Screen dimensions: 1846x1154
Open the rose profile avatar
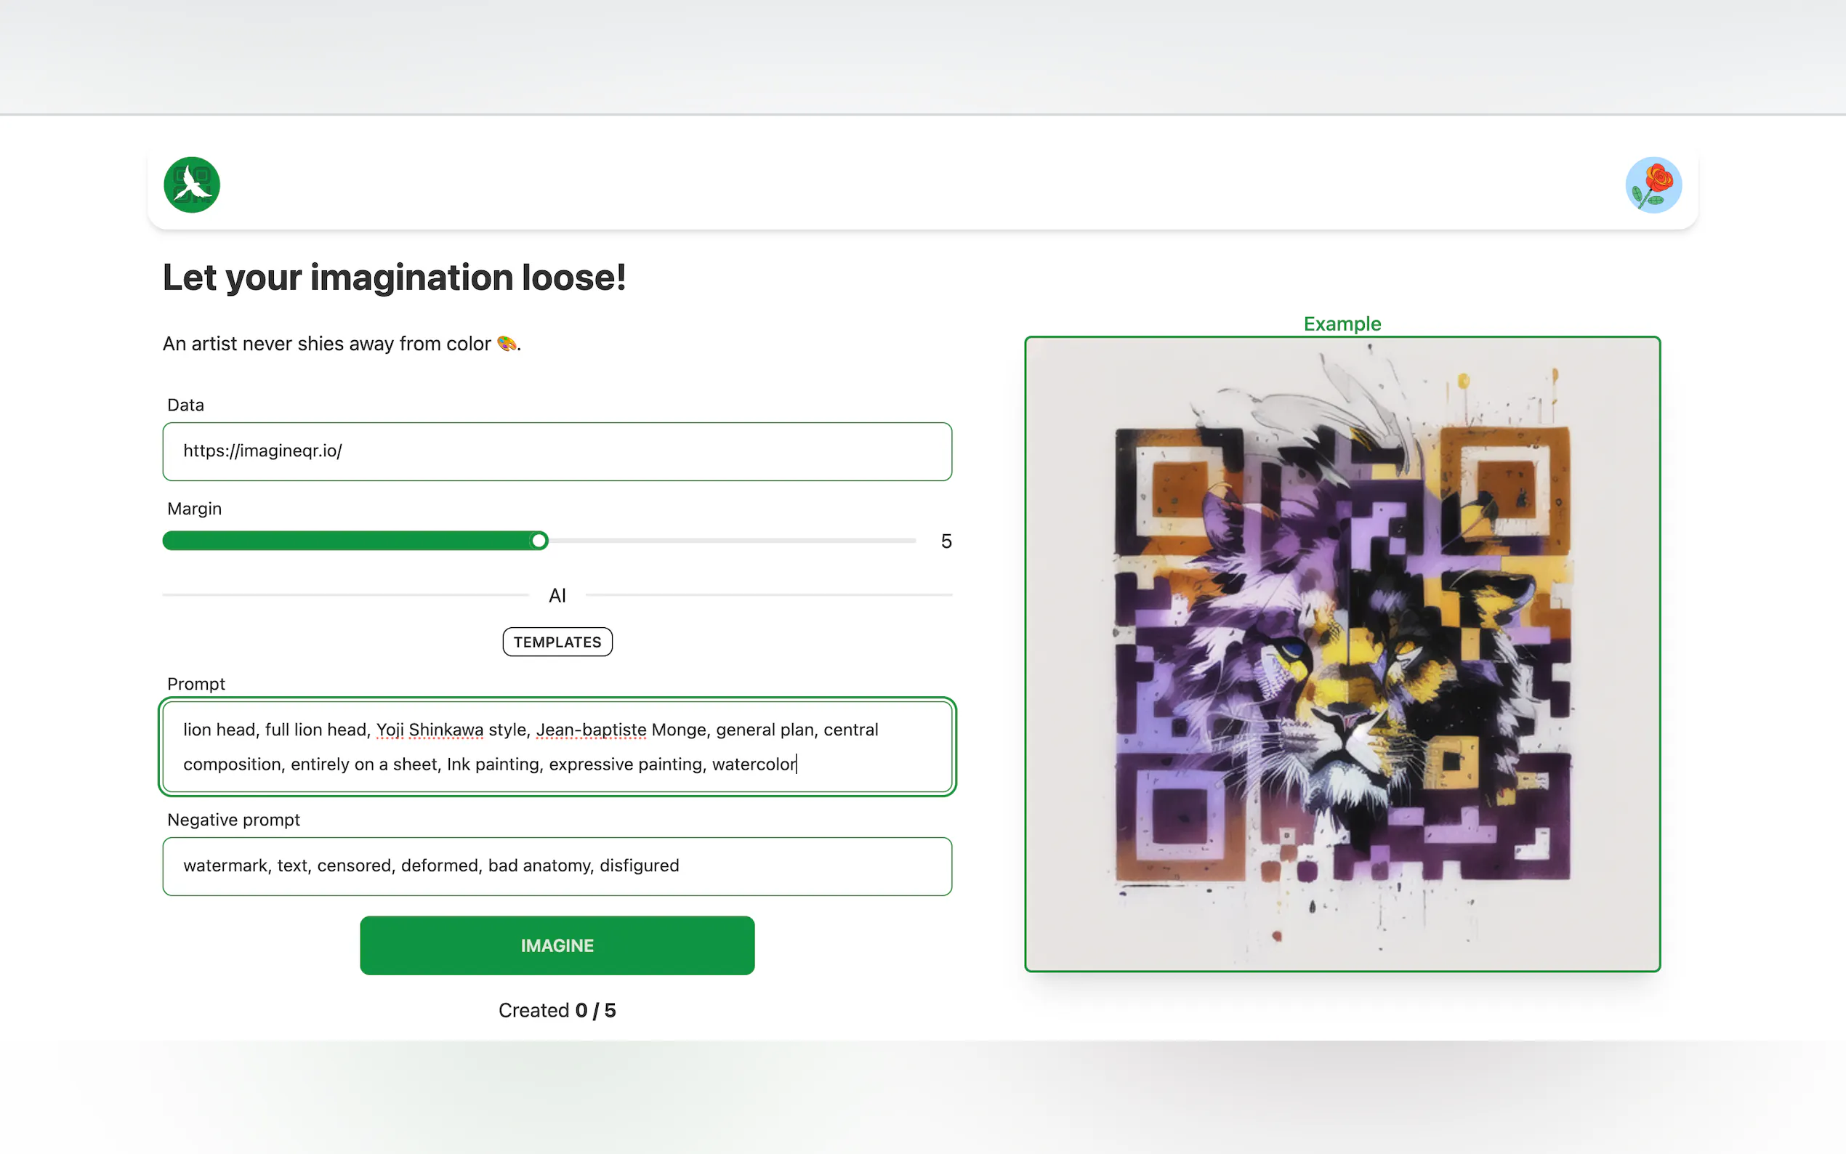click(1653, 185)
